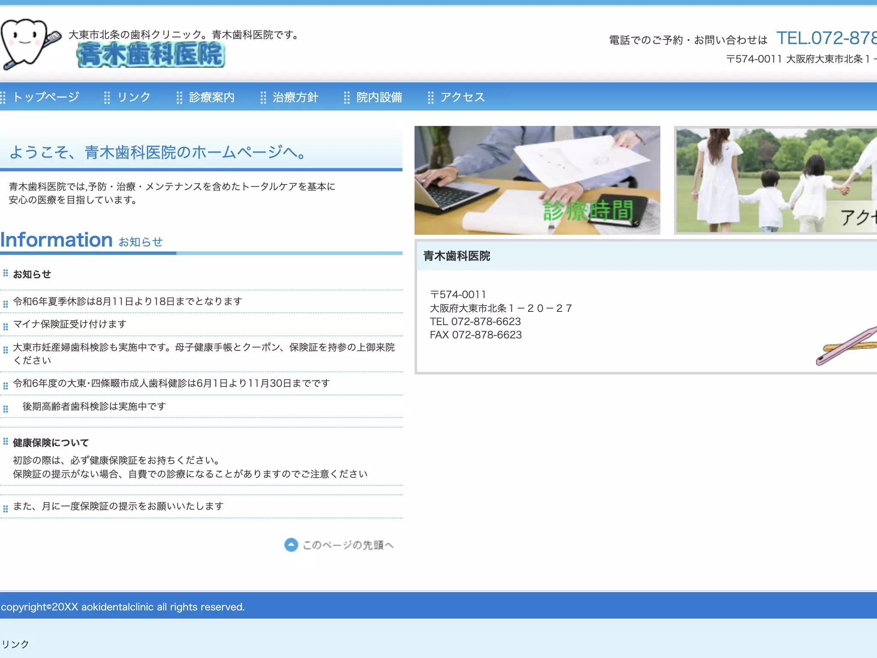
Task: Click the tooth mascot logo icon
Action: [30, 44]
